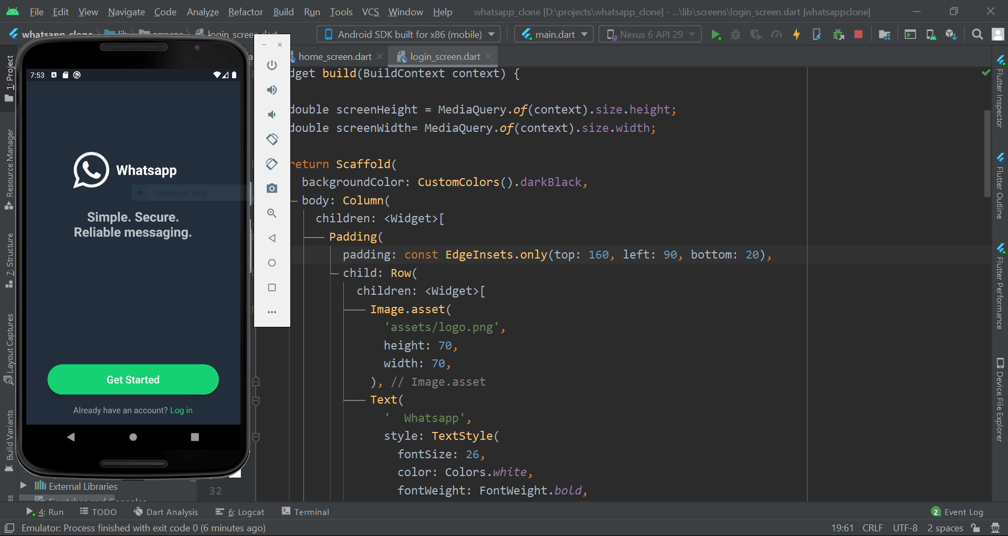Take emulator screenshot with camera icon
Image resolution: width=1008 pixels, height=536 pixels.
(x=272, y=188)
